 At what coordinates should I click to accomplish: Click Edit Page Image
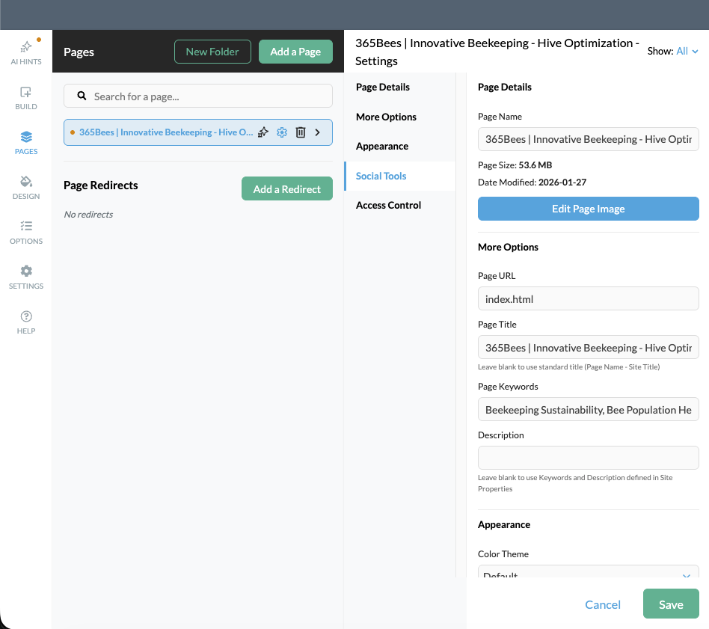pyautogui.click(x=588, y=209)
